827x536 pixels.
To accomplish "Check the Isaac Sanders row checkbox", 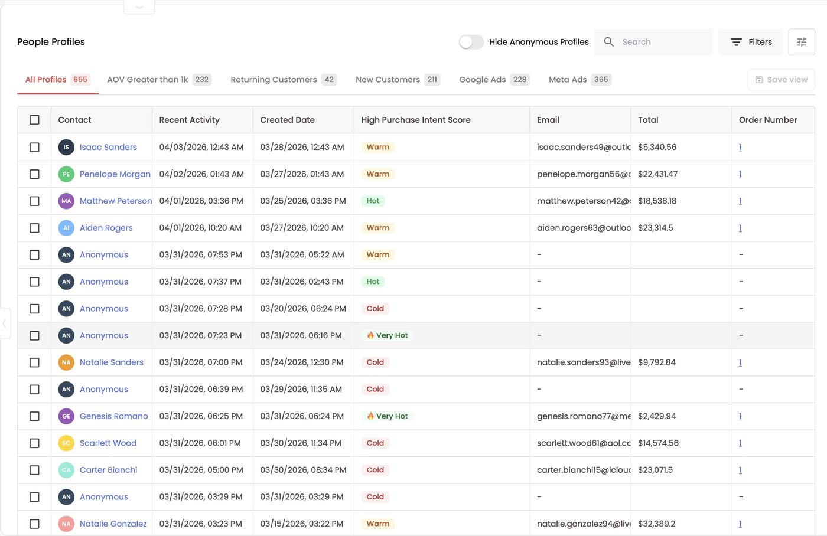I will point(34,147).
